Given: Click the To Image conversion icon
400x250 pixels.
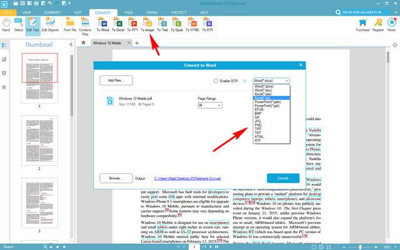Looking at the screenshot, I should pos(147,25).
